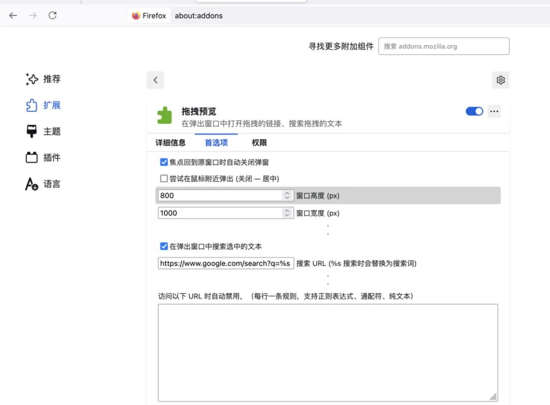550x405 pixels.
Task: Click the 拖拽预览 extension title
Action: pyautogui.click(x=199, y=111)
